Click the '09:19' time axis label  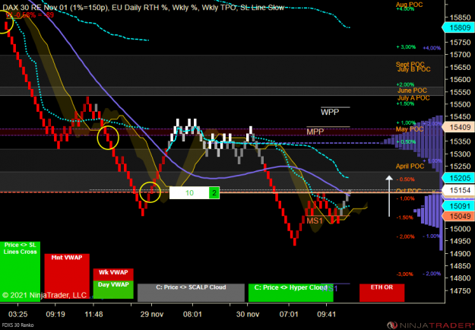[55, 314]
